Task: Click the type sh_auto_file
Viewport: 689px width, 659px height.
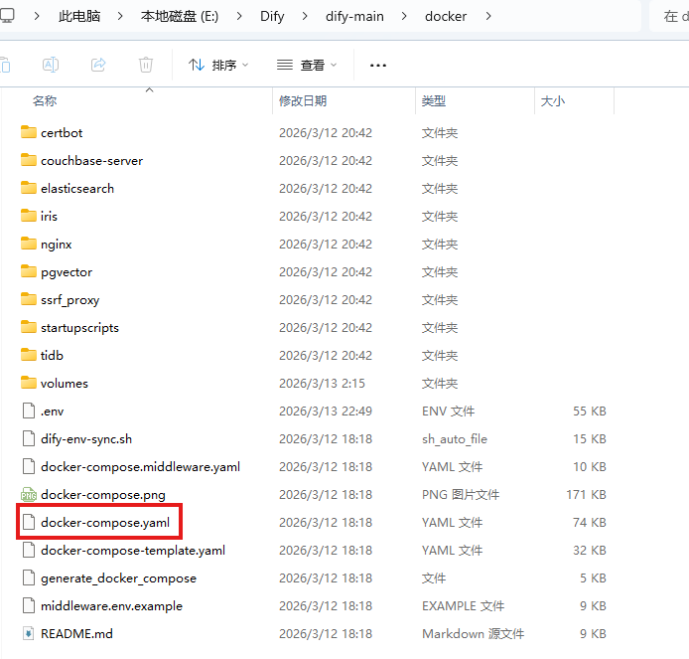Action: [455, 439]
